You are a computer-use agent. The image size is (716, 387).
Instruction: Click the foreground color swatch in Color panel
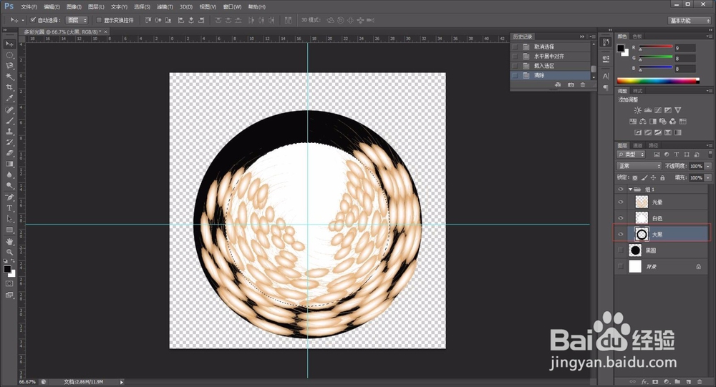(621, 49)
